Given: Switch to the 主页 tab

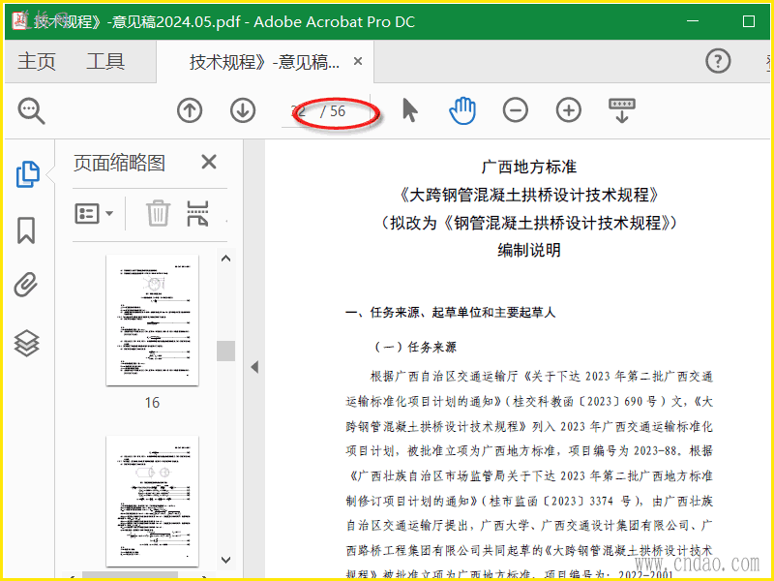Looking at the screenshot, I should click(37, 62).
